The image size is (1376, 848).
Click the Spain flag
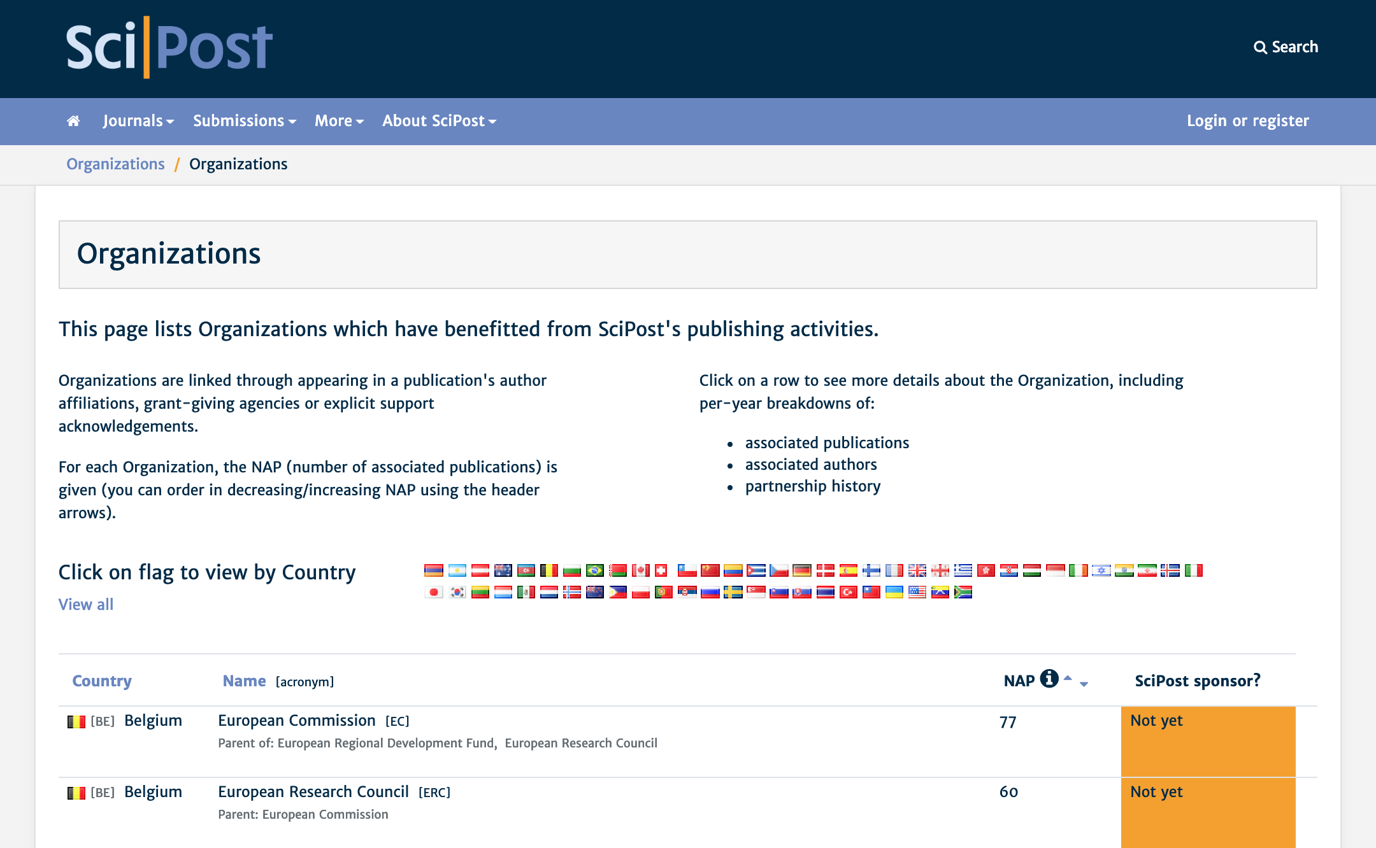point(849,570)
